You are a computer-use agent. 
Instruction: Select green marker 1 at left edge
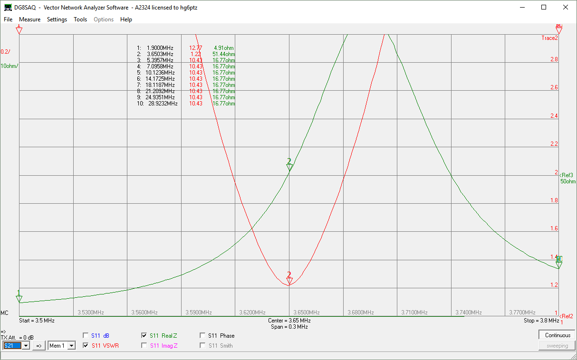tap(19, 298)
